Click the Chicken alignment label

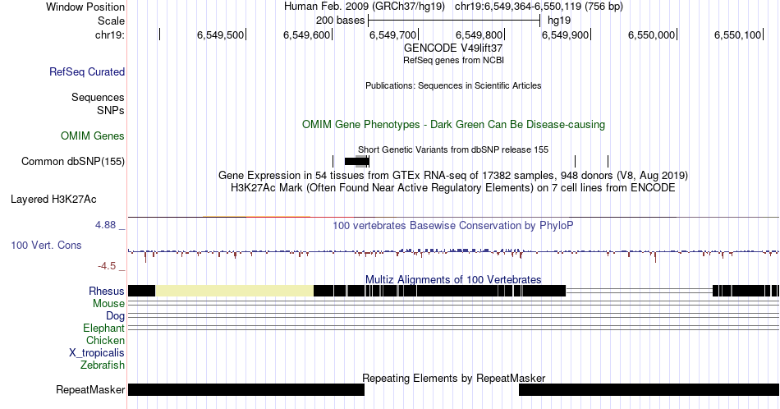point(105,340)
